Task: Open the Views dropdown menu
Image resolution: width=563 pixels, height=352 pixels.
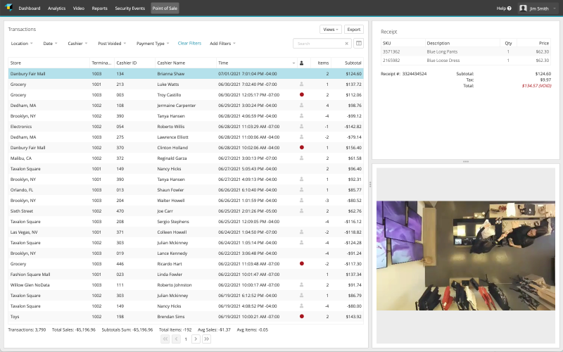Action: [x=330, y=30]
